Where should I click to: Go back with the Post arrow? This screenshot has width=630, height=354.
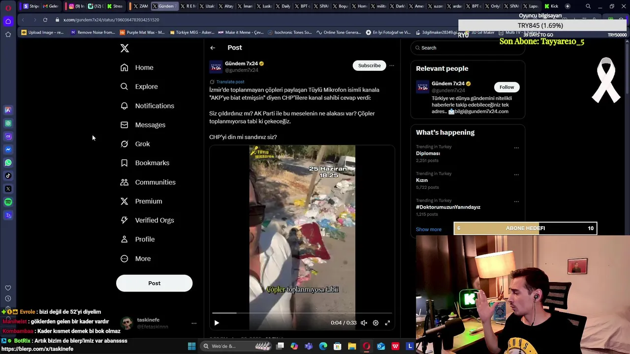click(x=213, y=48)
